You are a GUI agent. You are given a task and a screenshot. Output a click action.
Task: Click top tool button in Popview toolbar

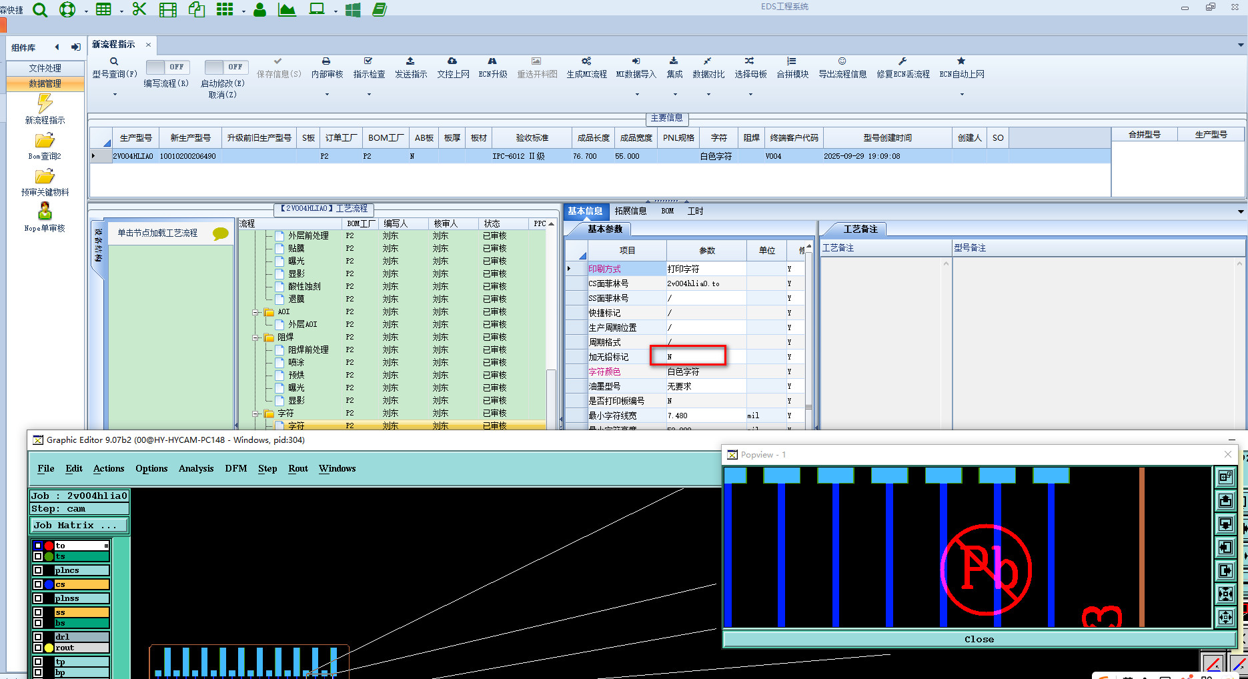coord(1225,477)
